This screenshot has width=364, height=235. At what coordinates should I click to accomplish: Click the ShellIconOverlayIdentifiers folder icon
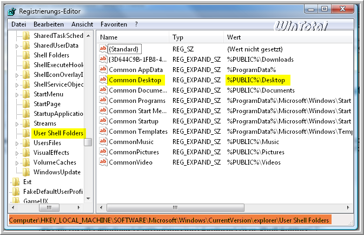coord(27,75)
